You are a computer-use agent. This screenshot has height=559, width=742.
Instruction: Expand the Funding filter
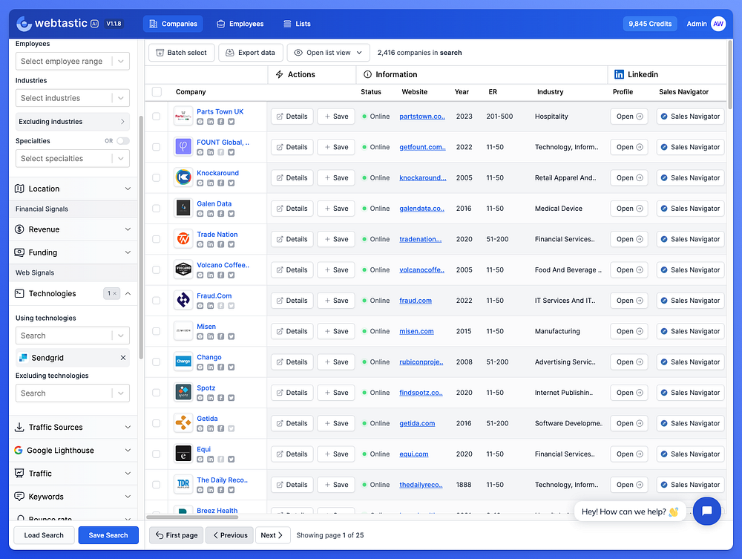tap(73, 252)
